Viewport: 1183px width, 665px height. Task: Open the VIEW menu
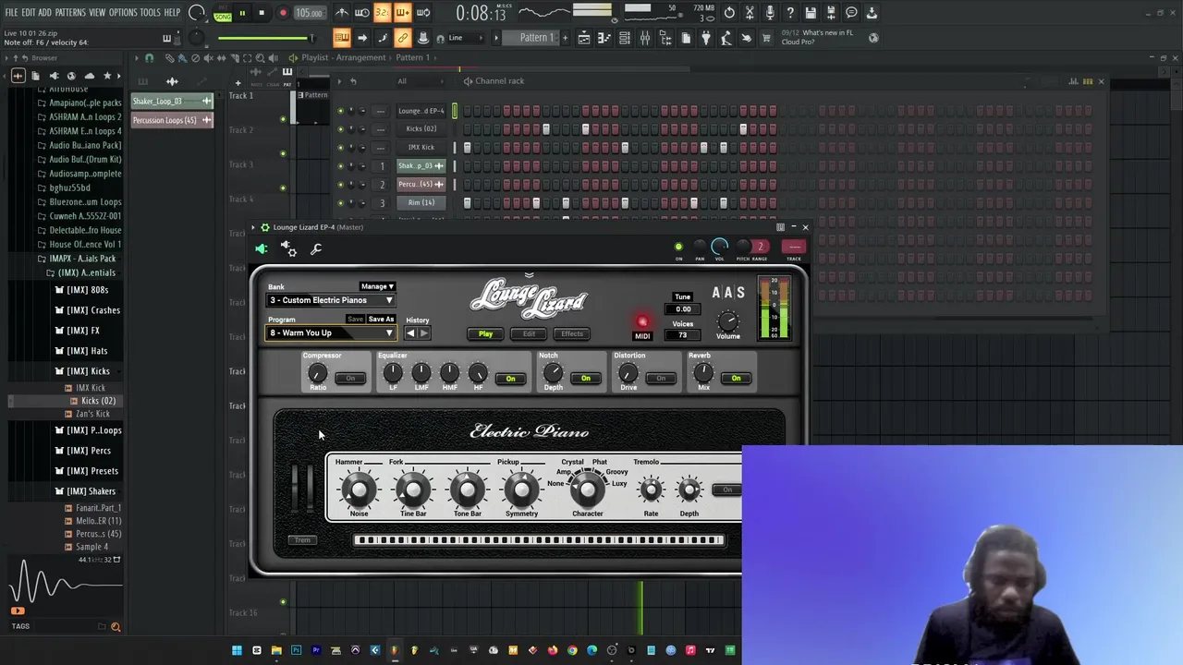(x=97, y=13)
